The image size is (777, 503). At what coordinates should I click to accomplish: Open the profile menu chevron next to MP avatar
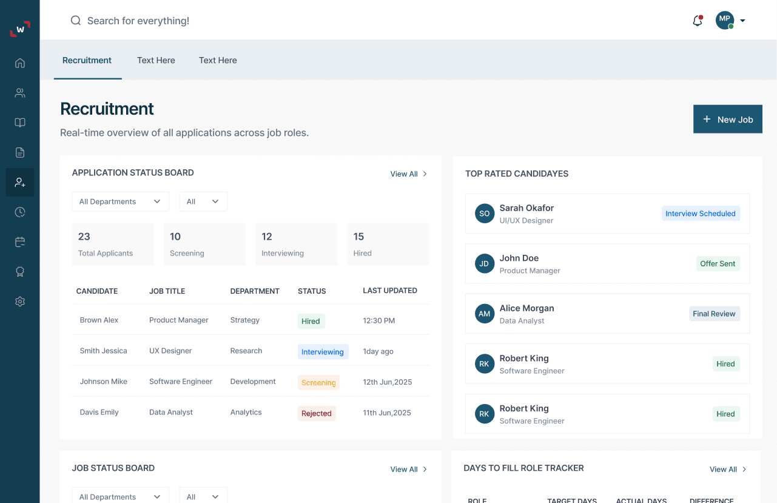point(742,20)
